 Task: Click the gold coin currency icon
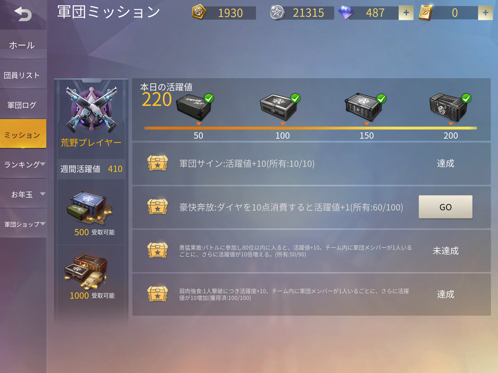pos(199,12)
